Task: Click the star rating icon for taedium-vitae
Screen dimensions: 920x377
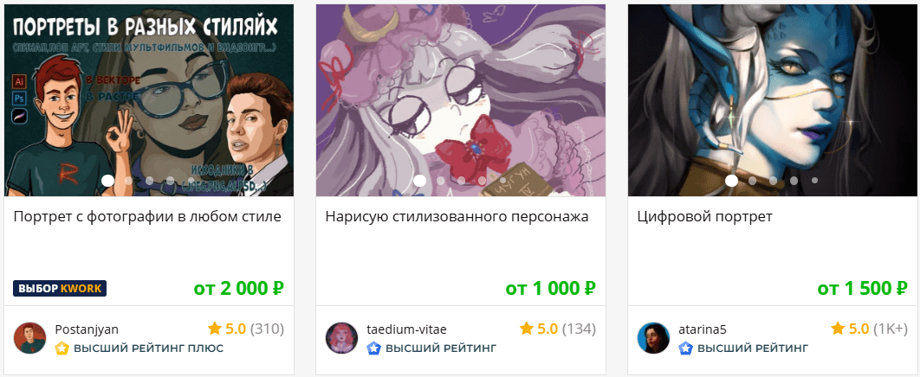Action: coord(527,329)
